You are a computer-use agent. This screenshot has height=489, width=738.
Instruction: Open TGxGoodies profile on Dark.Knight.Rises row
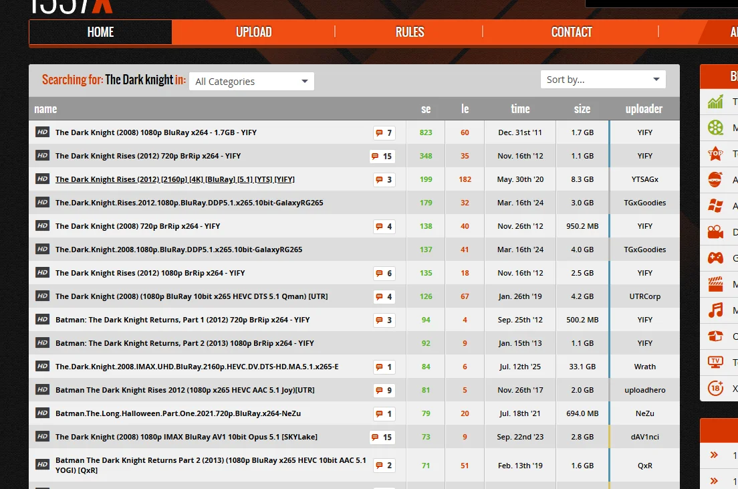[645, 203]
